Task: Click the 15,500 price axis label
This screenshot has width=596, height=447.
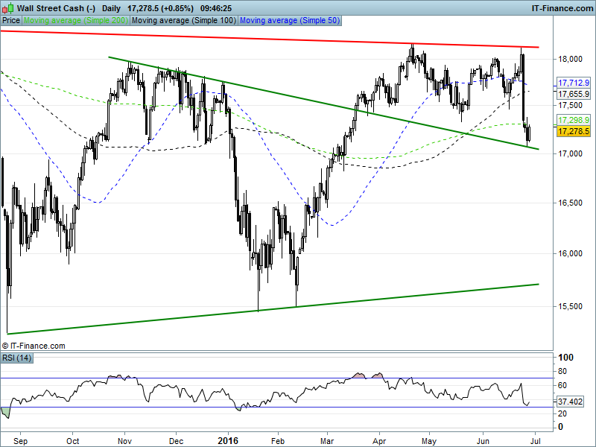Action: coord(570,306)
